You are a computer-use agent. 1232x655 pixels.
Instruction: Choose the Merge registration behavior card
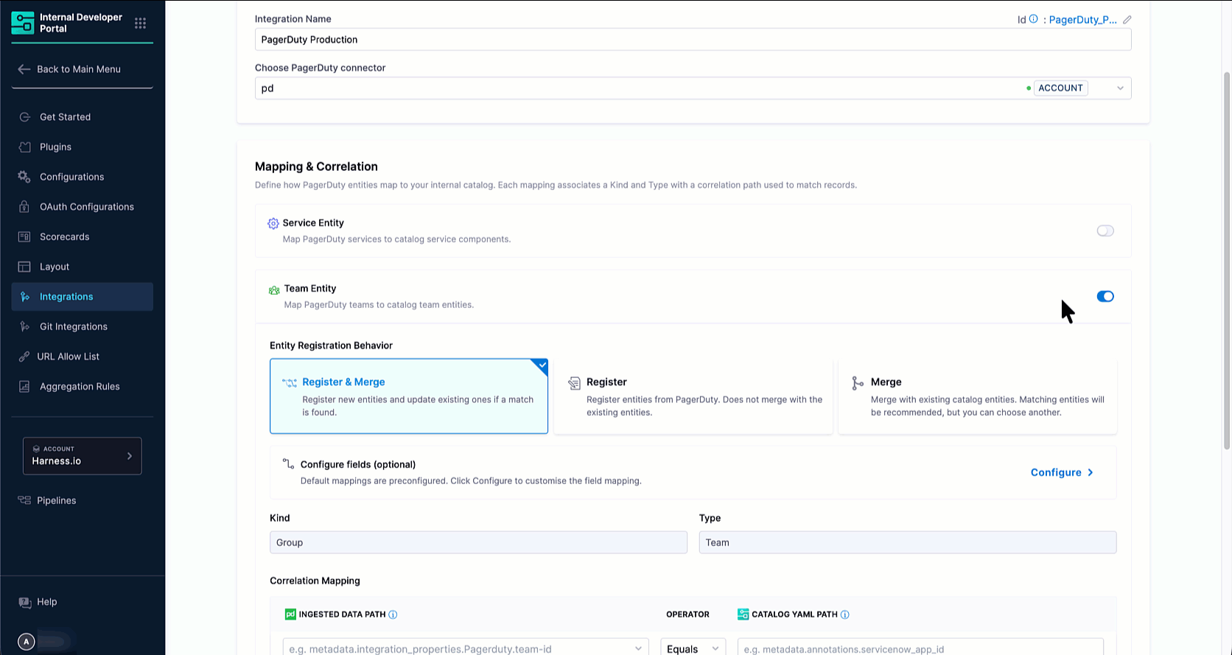tap(977, 396)
